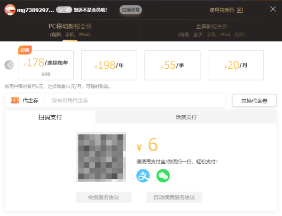Select the 55 yuan per season plan
The height and width of the screenshot is (216, 282).
click(x=172, y=65)
